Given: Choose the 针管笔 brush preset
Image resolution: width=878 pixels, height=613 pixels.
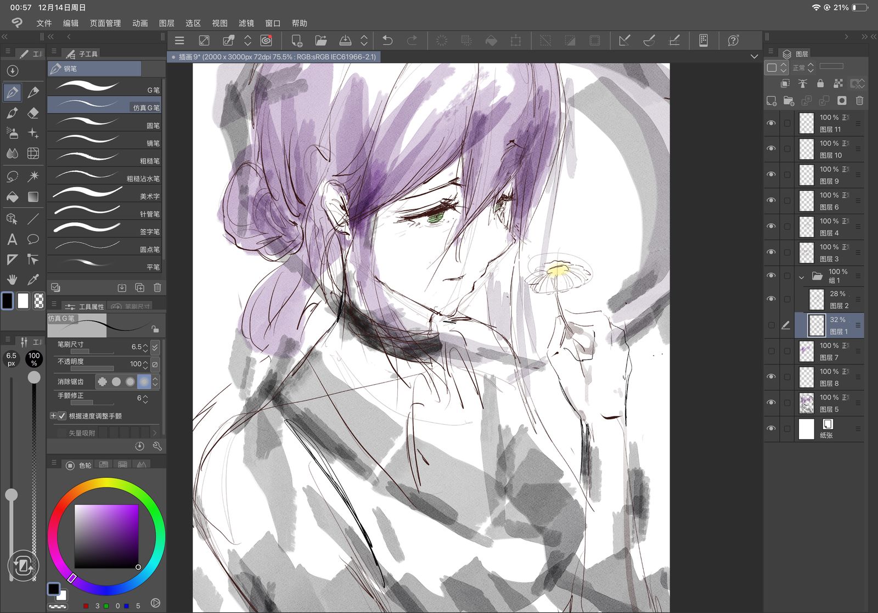Looking at the screenshot, I should (x=104, y=213).
